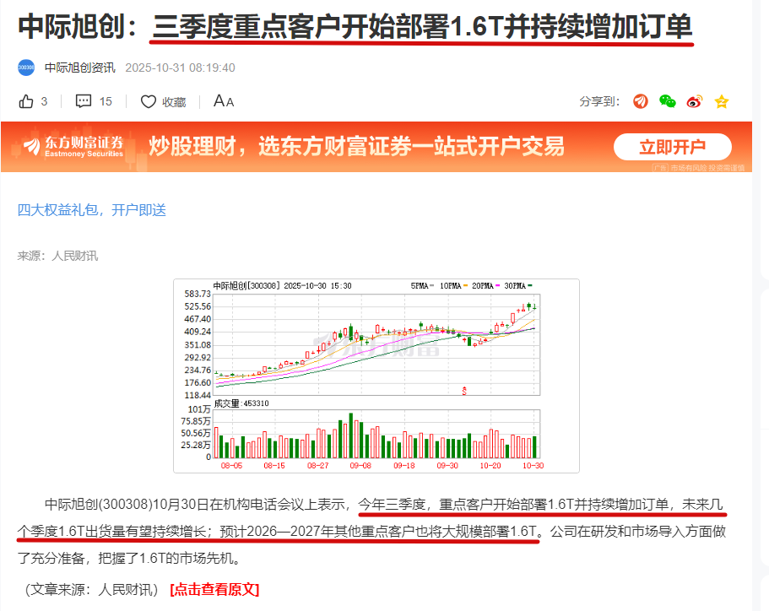
Task: Open the 中际旭创 stock chart image
Action: point(376,376)
